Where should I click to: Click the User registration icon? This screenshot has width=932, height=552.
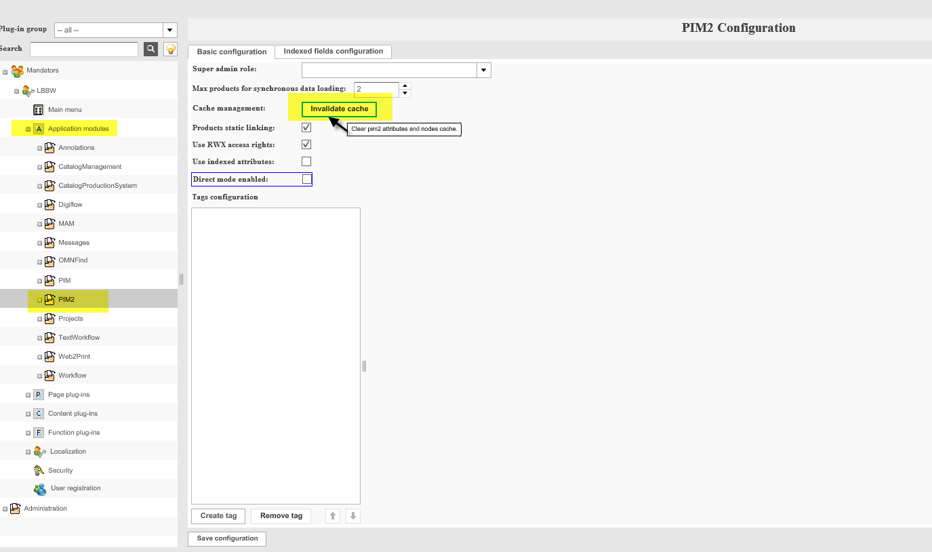(x=39, y=488)
